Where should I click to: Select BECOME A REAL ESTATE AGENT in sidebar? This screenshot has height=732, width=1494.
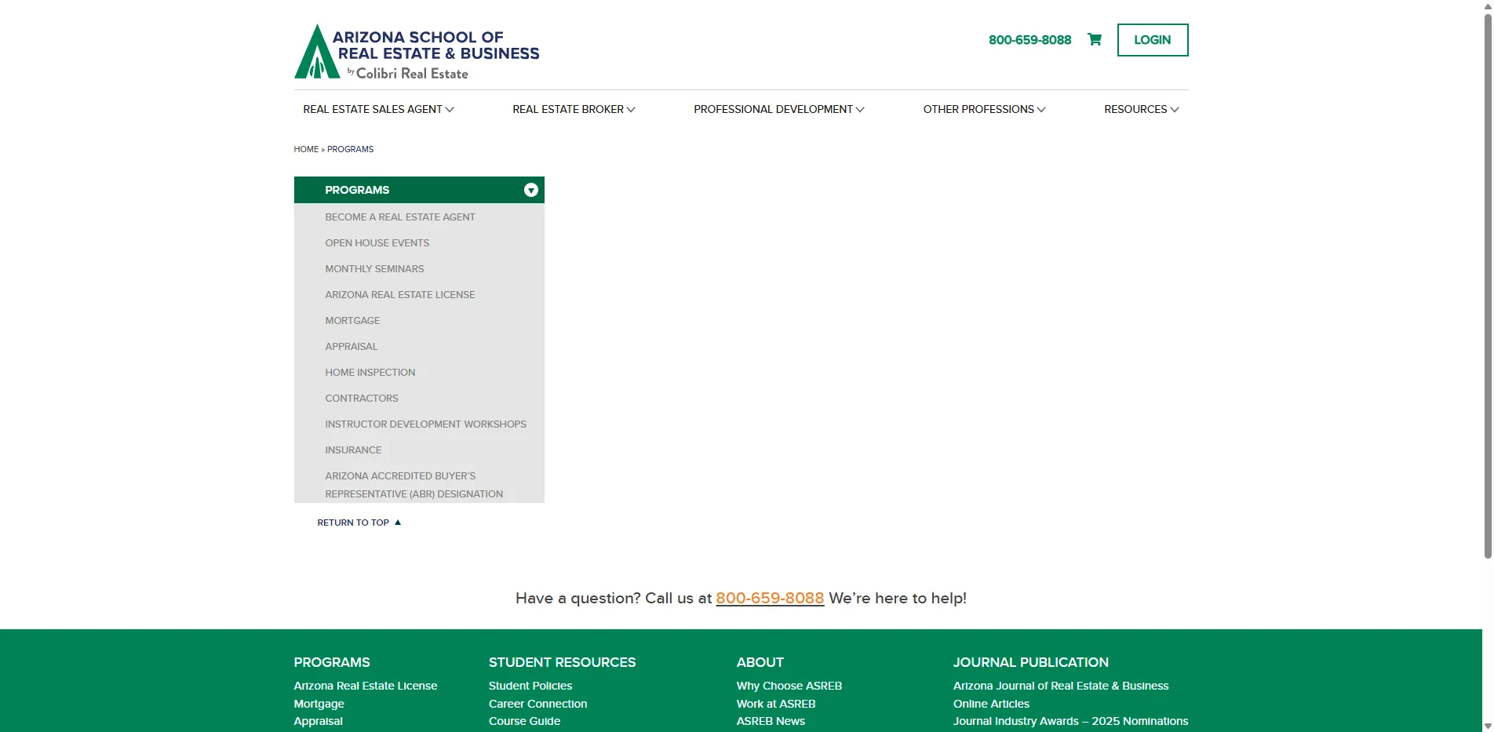pos(400,217)
